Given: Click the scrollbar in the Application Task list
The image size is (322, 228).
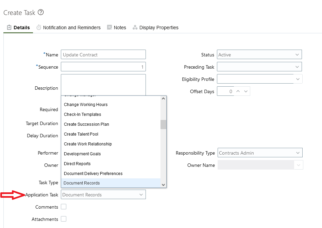Looking at the screenshot, I should click(164, 124).
